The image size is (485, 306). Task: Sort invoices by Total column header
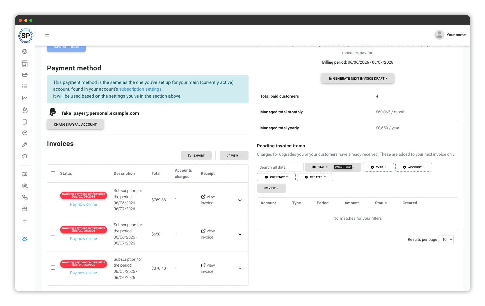[156, 174]
